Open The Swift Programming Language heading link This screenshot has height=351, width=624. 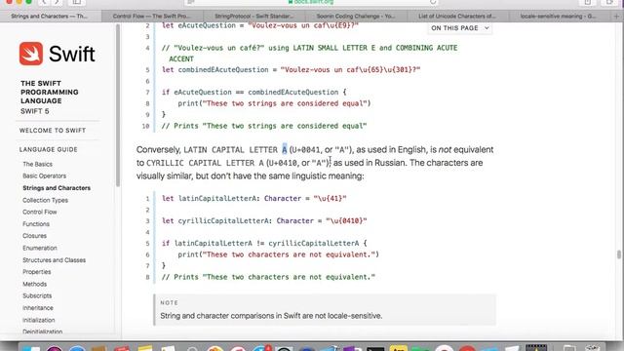point(50,92)
